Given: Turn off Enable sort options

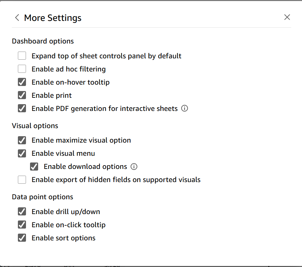Looking at the screenshot, I should point(22,238).
